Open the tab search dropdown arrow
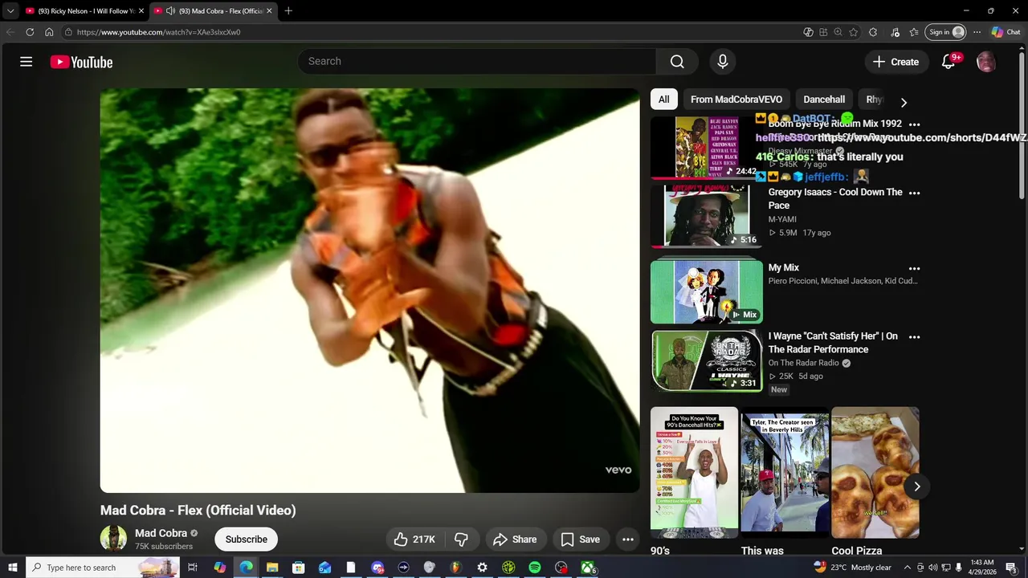Image resolution: width=1028 pixels, height=578 pixels. coord(10,10)
